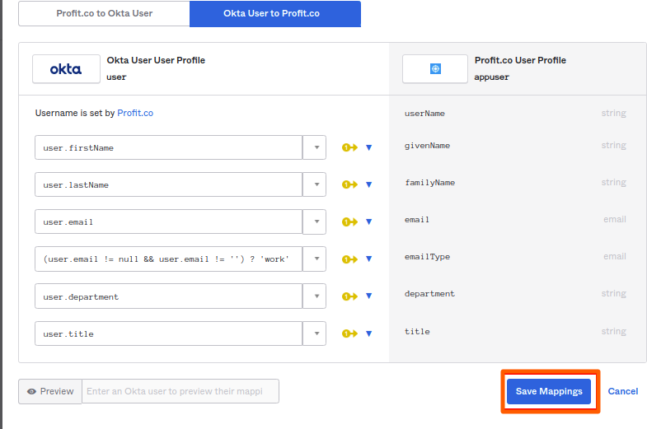Open the Profit.co username link
Viewport: 647px width, 429px height.
[135, 113]
